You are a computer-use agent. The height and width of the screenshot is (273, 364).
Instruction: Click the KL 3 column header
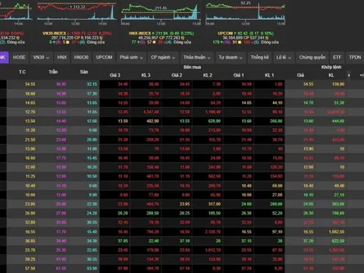(146, 75)
